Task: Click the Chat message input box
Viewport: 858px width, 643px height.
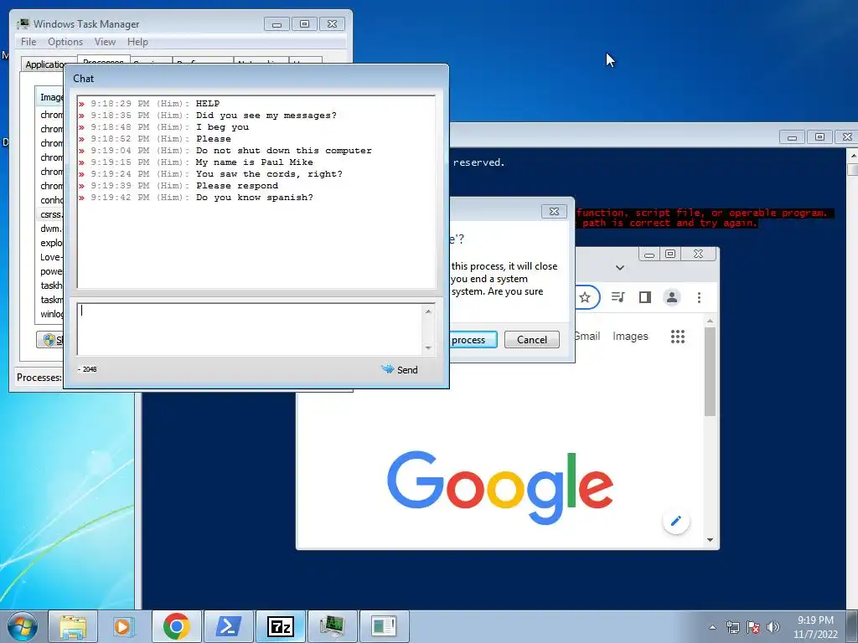Action: pyautogui.click(x=251, y=330)
